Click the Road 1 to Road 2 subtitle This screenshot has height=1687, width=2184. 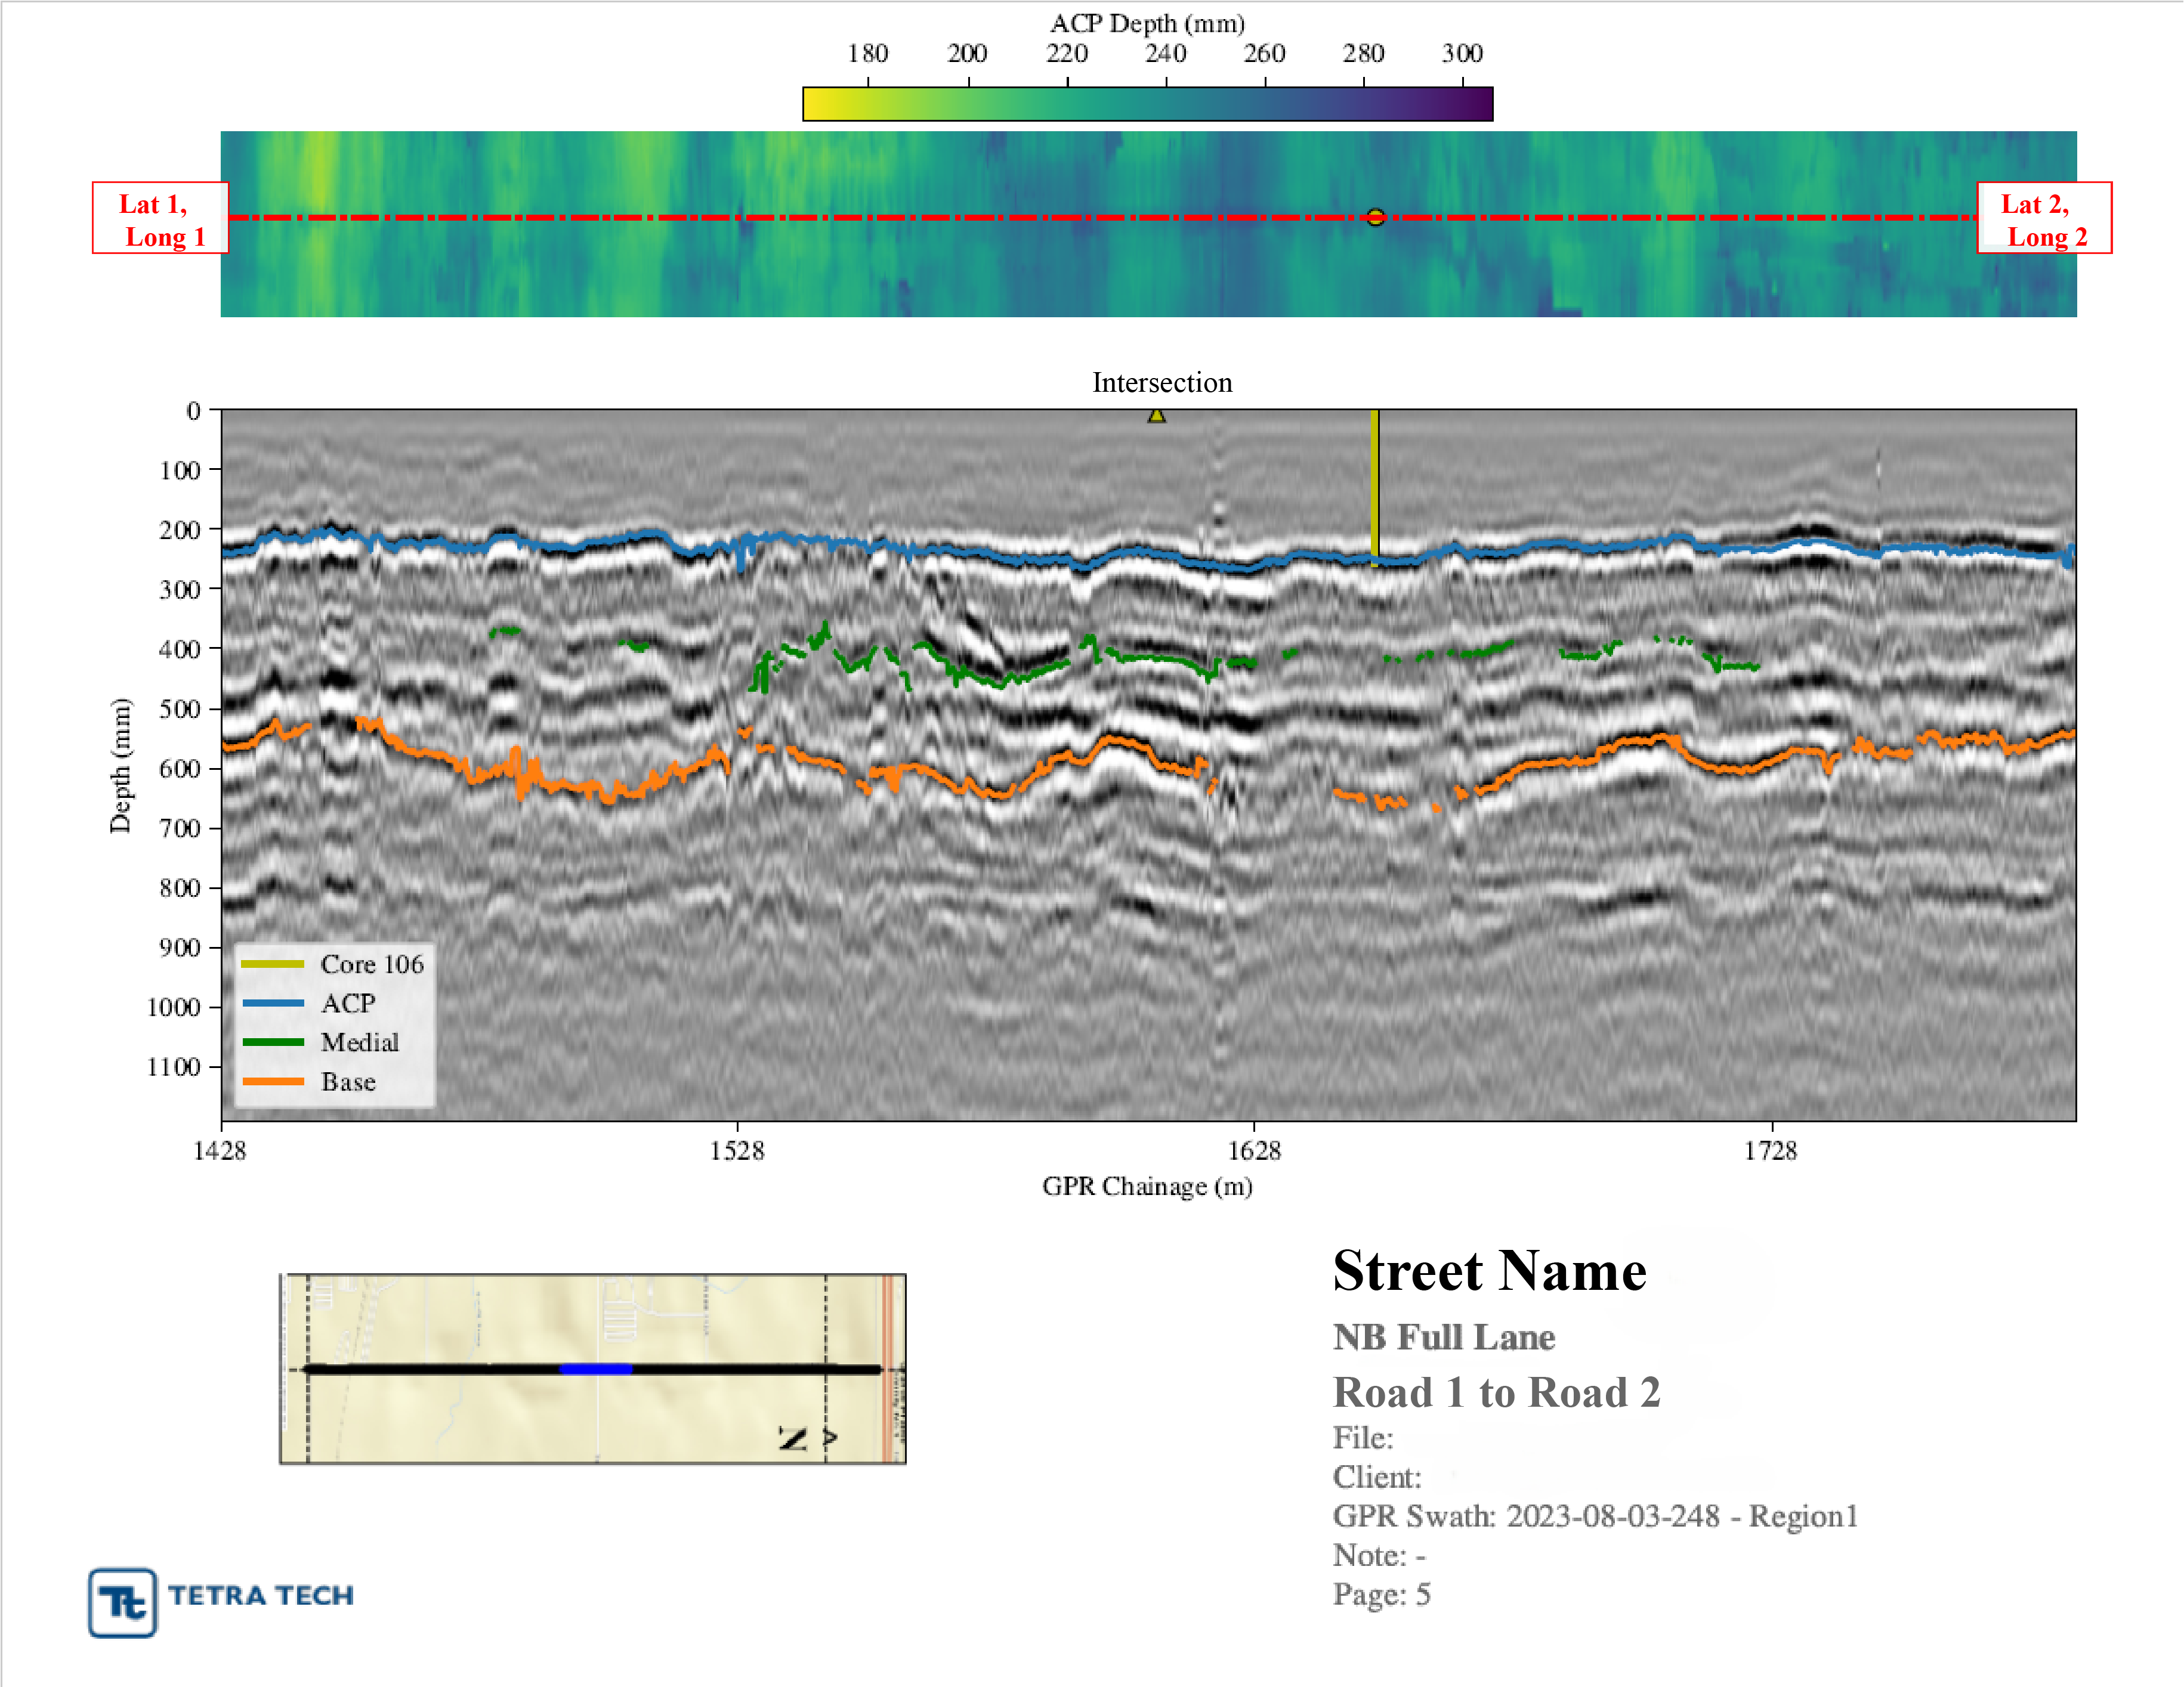[x=1496, y=1392]
